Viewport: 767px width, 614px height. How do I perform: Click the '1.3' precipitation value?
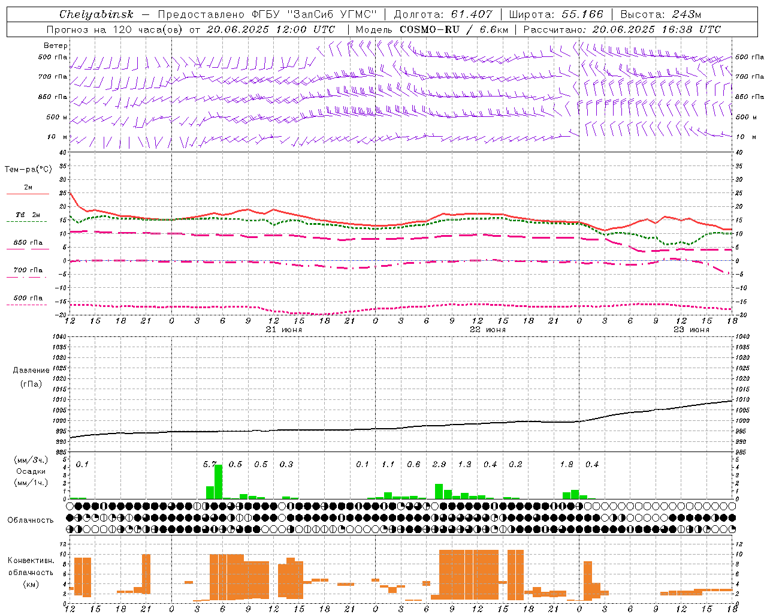click(464, 465)
